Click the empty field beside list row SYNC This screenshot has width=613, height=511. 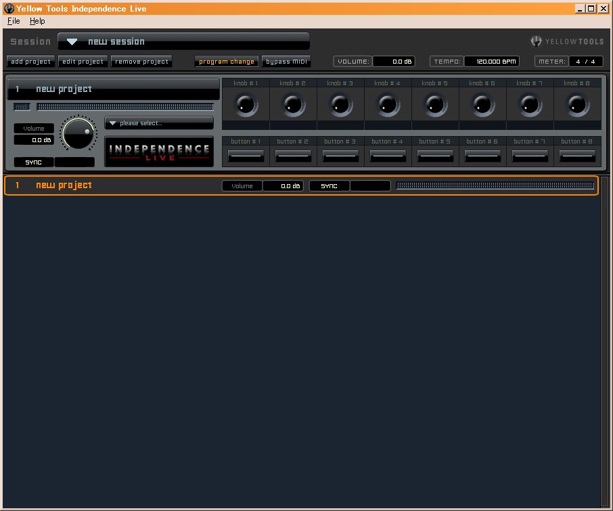370,186
